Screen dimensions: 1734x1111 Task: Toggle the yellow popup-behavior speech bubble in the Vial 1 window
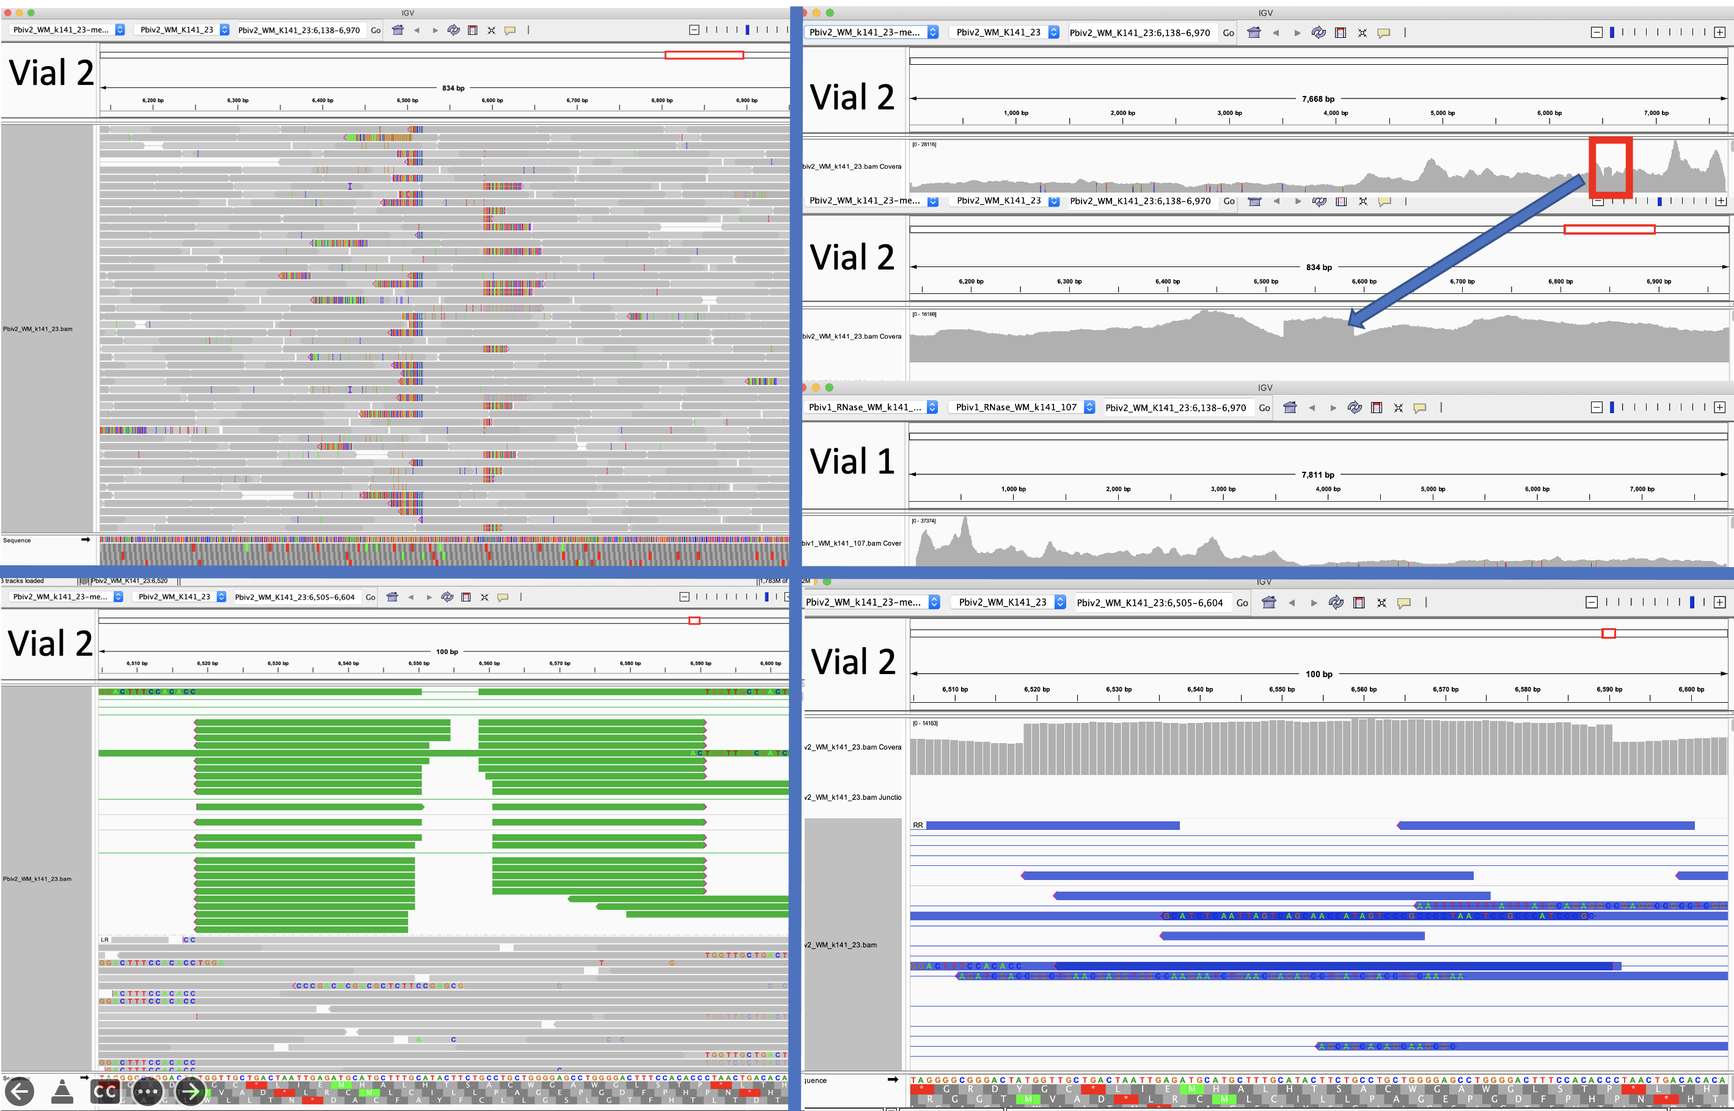pos(1419,408)
